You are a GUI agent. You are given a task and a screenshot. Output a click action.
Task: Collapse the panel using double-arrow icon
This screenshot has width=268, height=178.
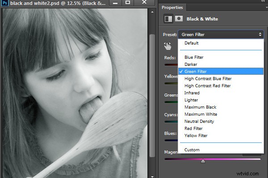pyautogui.click(x=263, y=1)
